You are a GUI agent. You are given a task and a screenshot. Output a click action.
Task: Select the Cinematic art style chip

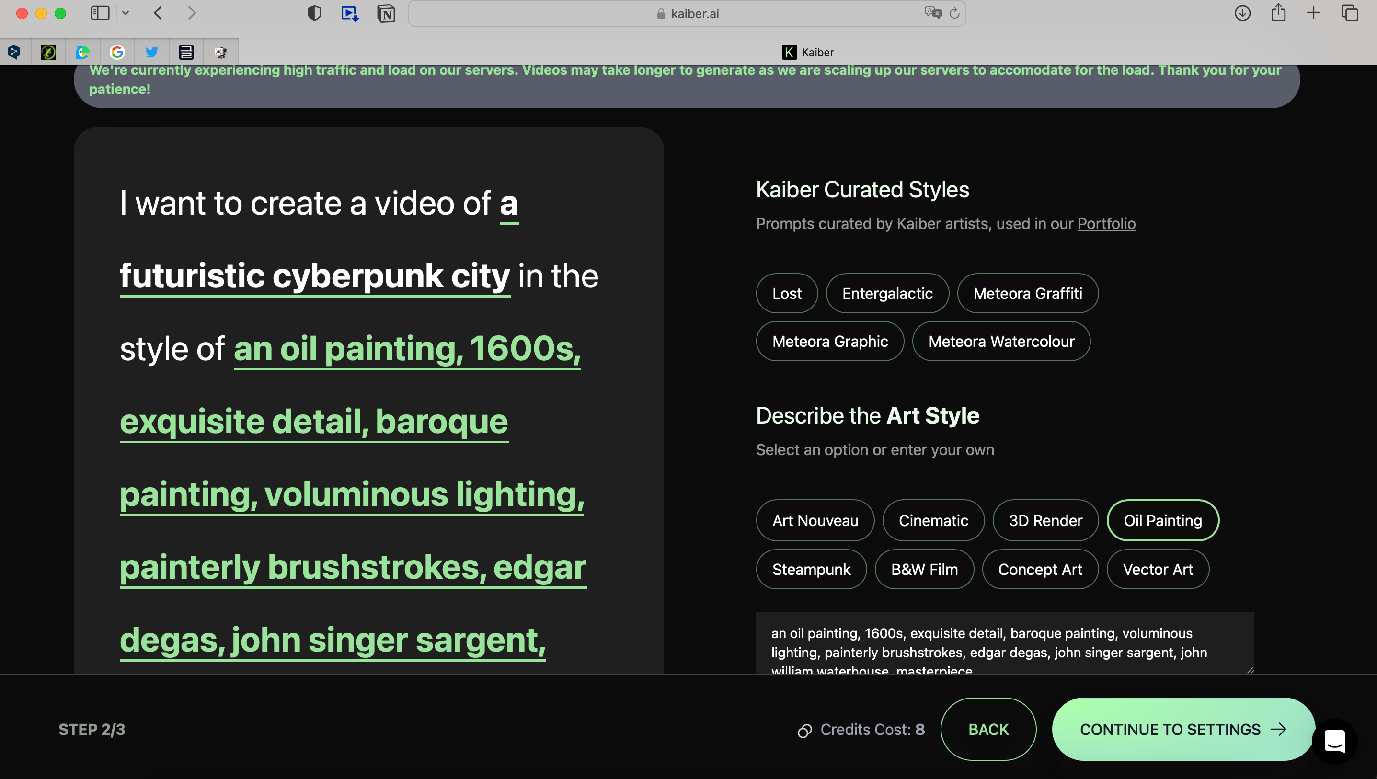point(933,520)
